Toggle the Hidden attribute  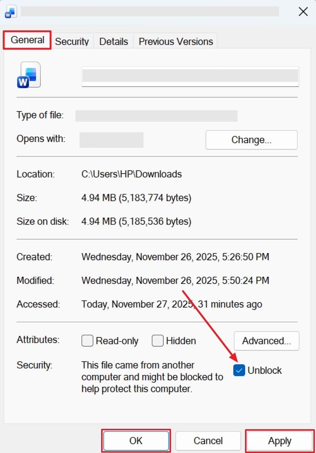point(158,341)
